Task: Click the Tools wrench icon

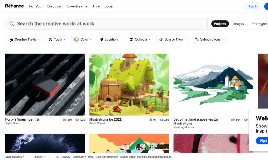Action: (50, 39)
